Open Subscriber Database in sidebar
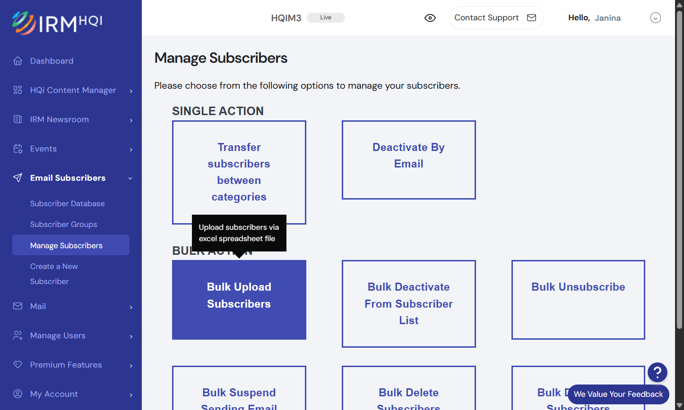 point(68,203)
